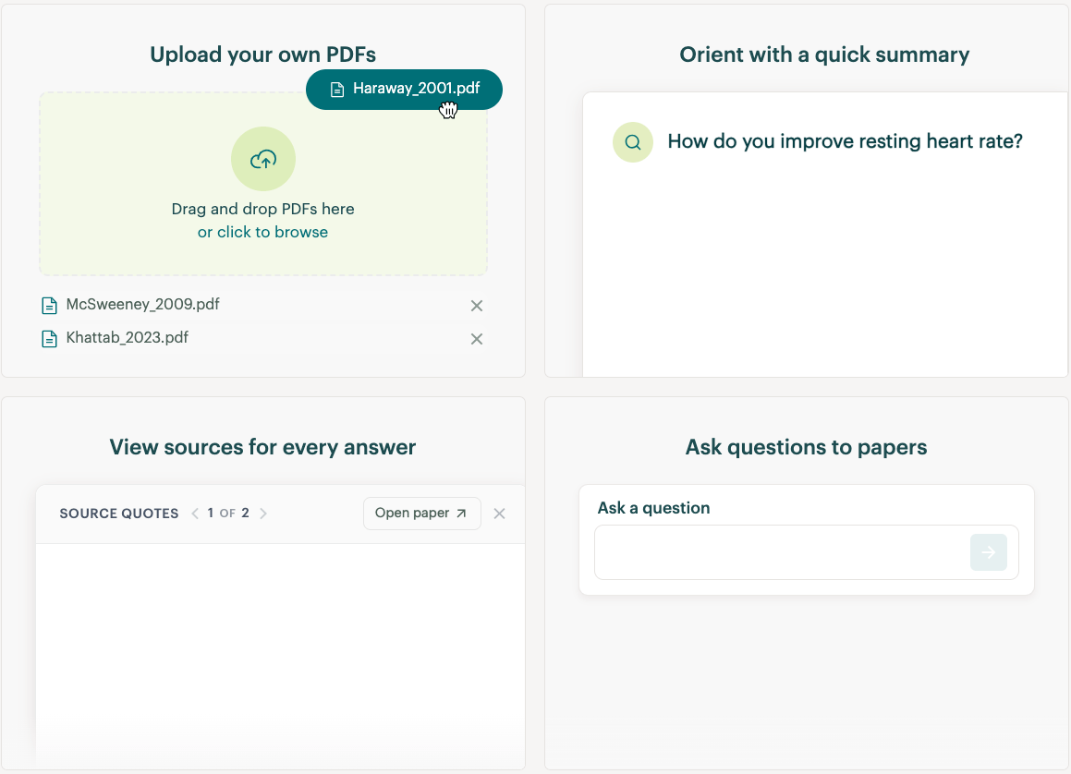
Task: Click inside the Ask a question field
Action: (781, 552)
